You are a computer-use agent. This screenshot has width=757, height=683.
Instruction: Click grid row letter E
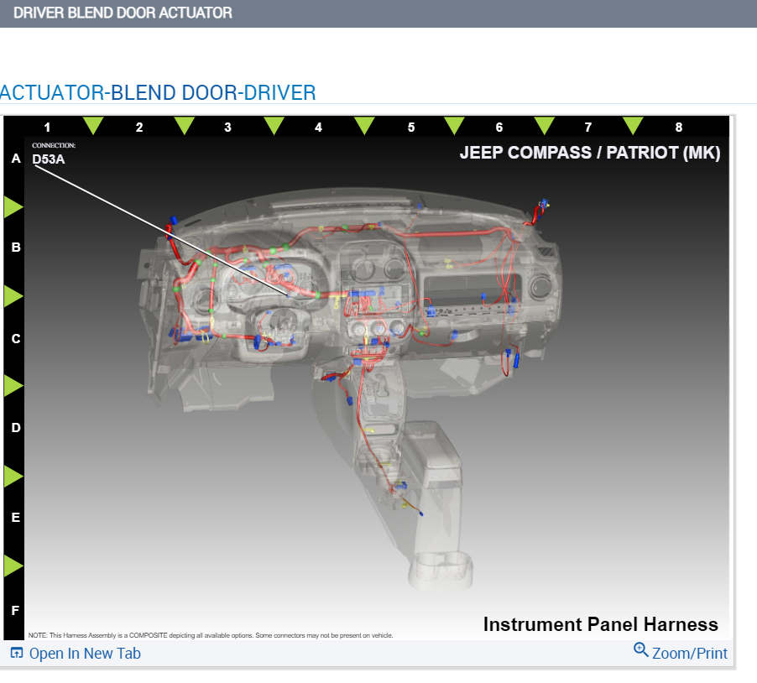tap(15, 518)
